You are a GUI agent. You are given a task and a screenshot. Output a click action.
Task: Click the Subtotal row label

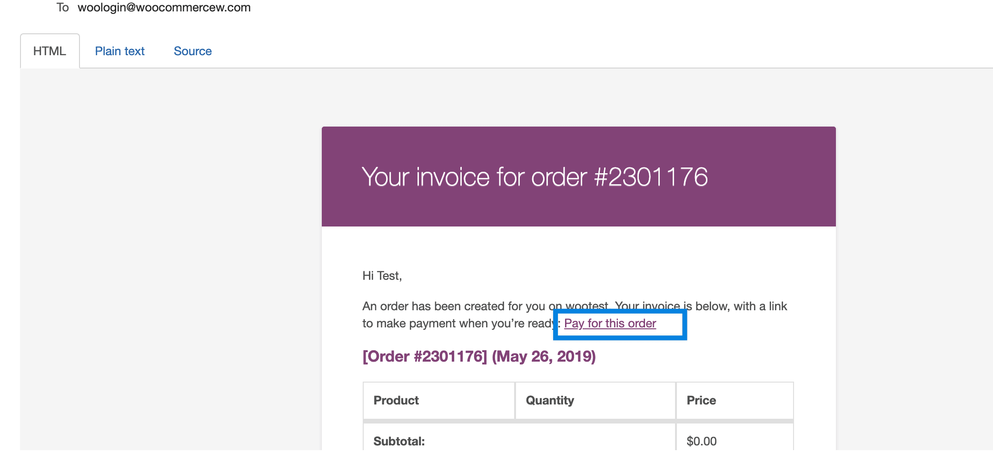[399, 441]
